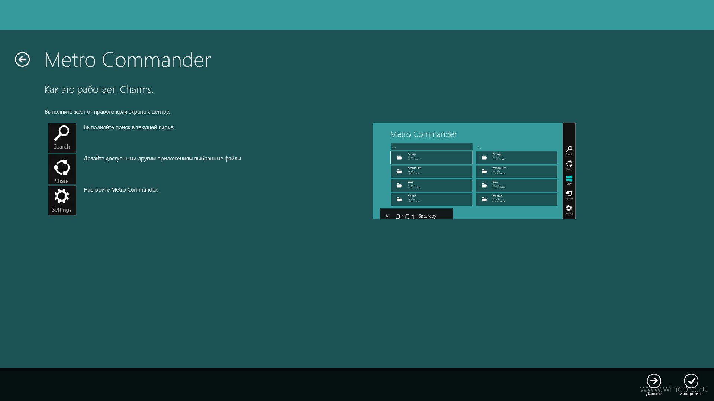Image resolution: width=714 pixels, height=401 pixels.
Task: Click the Metro Commander page title
Action: click(128, 60)
